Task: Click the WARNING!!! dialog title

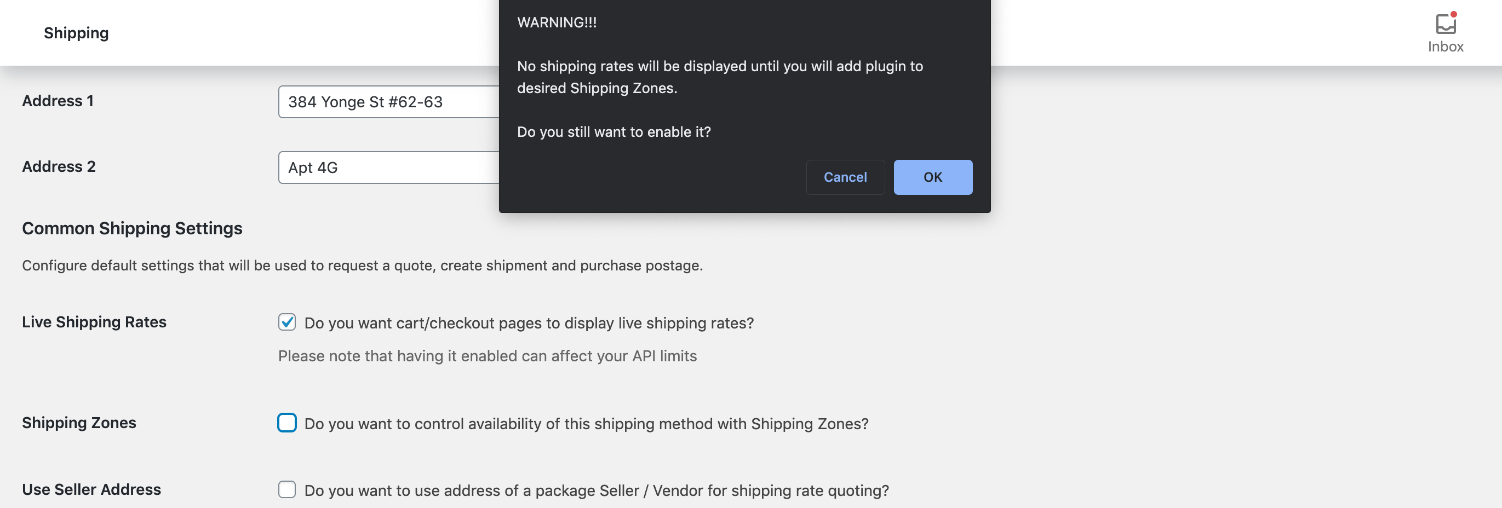Action: coord(556,23)
